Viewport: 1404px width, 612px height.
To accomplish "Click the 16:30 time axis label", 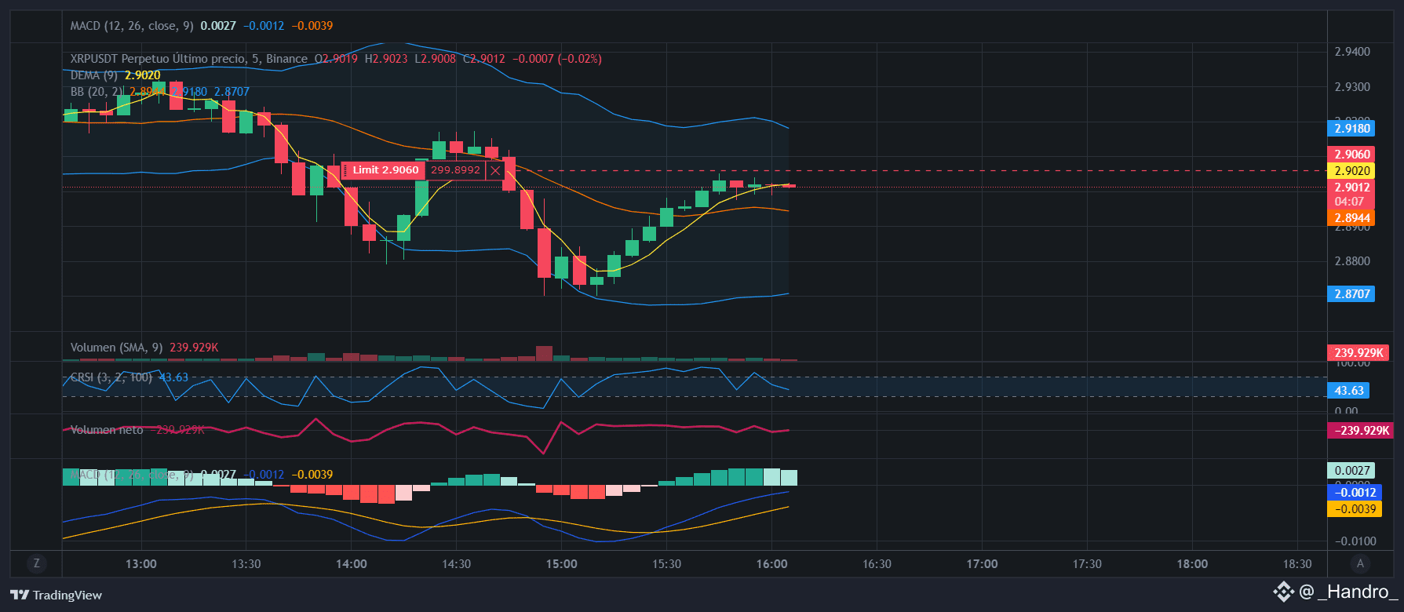I will [x=877, y=564].
